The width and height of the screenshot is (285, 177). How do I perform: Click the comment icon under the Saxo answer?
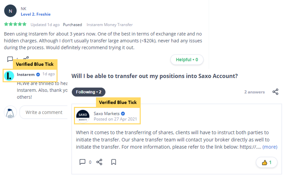click(83, 162)
